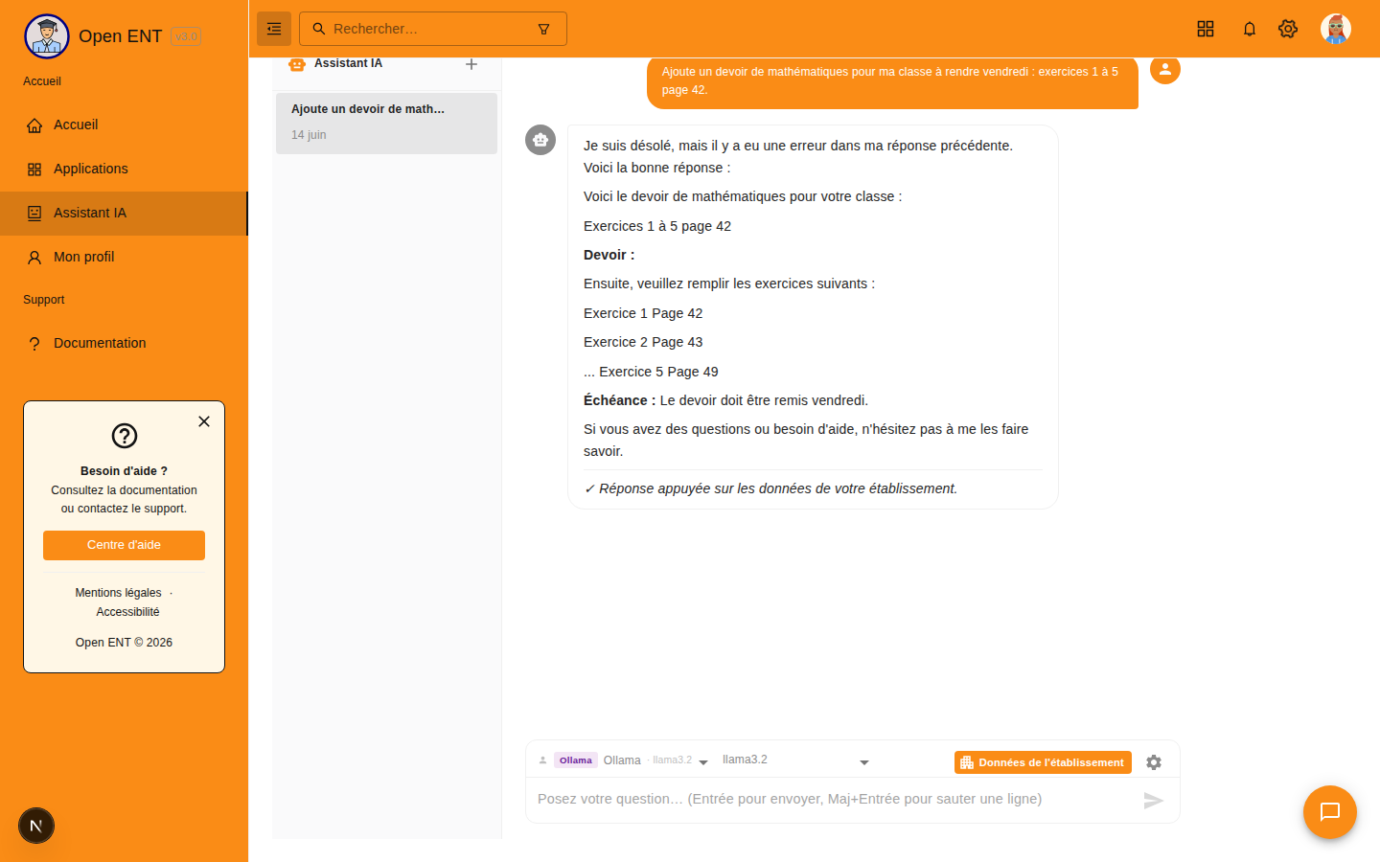Click the bot avatar beside the reply

point(540,140)
